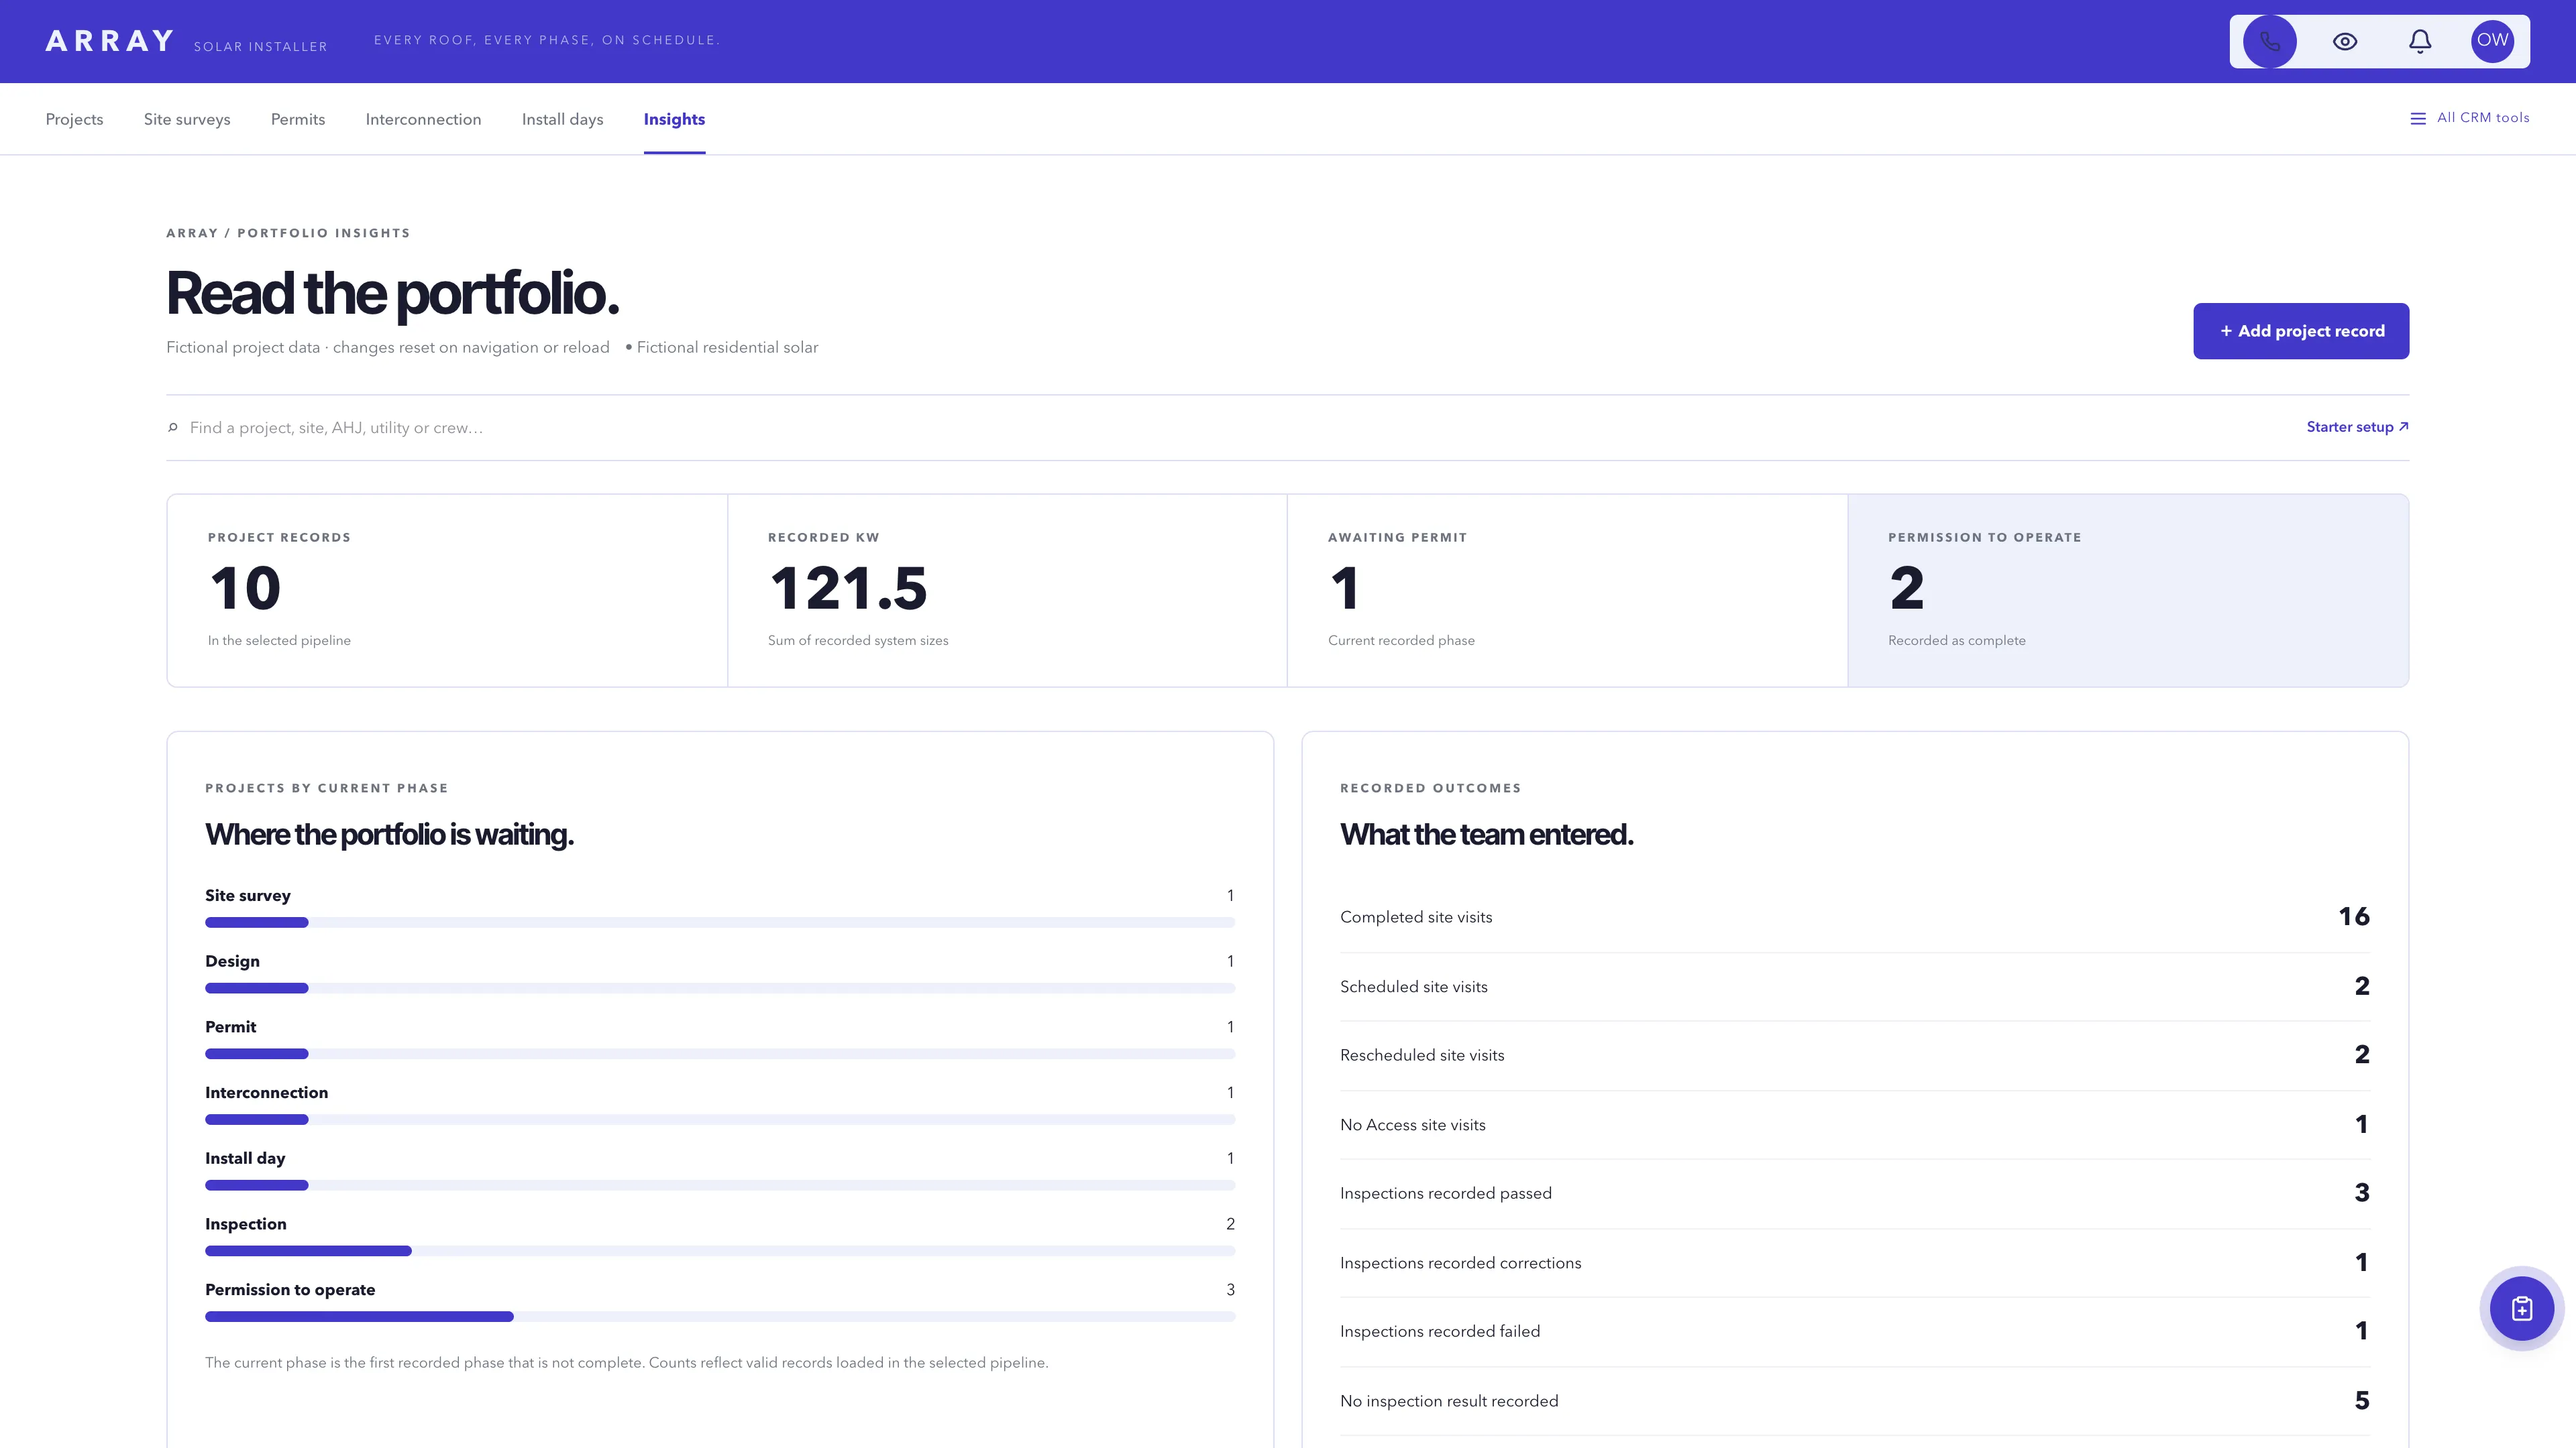Image resolution: width=2576 pixels, height=1448 pixels.
Task: Click Scheduled site visits row
Action: click(x=1855, y=986)
